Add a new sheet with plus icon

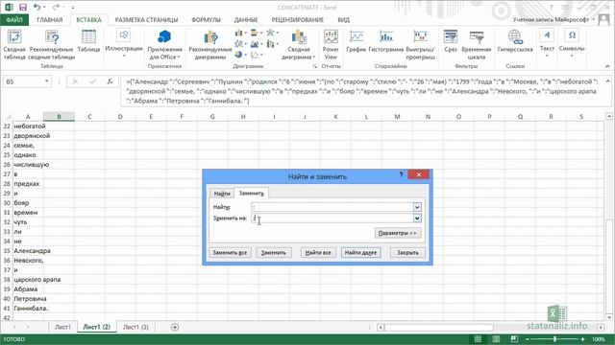coord(175,327)
